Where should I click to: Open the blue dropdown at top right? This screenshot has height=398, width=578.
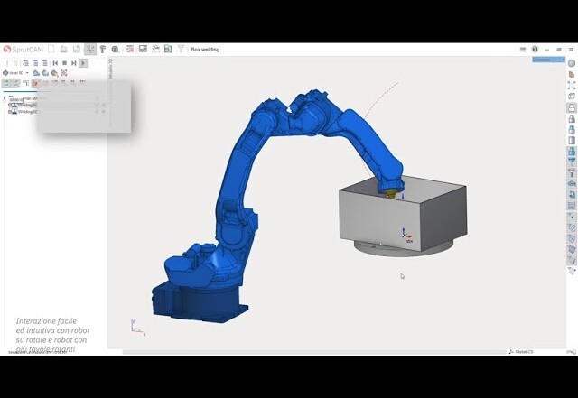click(548, 60)
